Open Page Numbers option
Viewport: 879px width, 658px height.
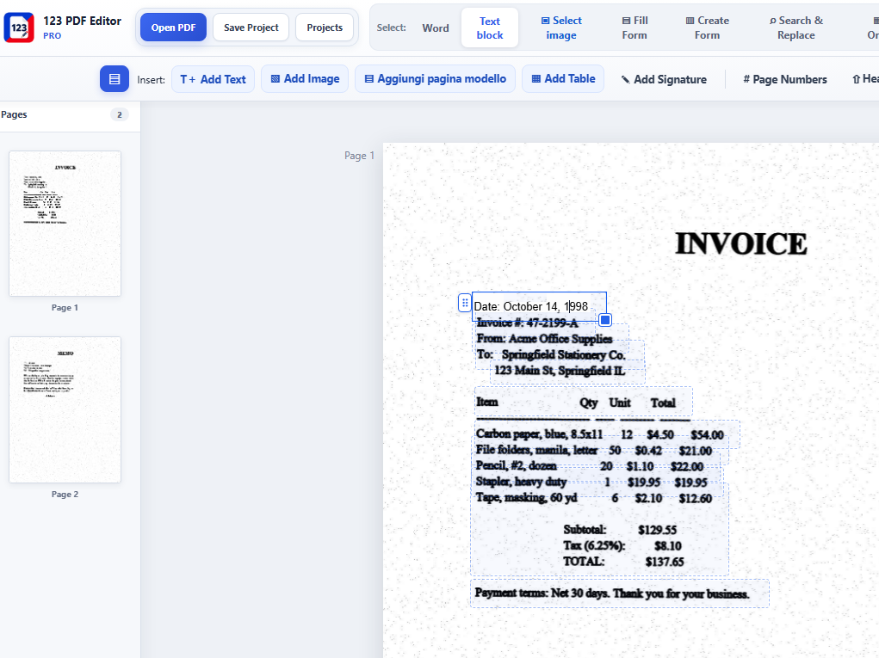pos(785,79)
